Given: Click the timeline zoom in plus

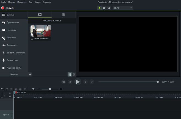Looking at the screenshot, I should click(61, 89).
